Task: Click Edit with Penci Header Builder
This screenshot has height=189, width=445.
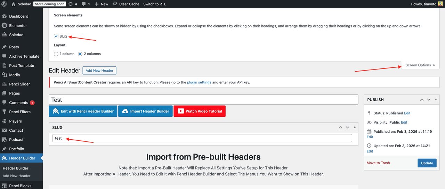Action: click(x=83, y=111)
